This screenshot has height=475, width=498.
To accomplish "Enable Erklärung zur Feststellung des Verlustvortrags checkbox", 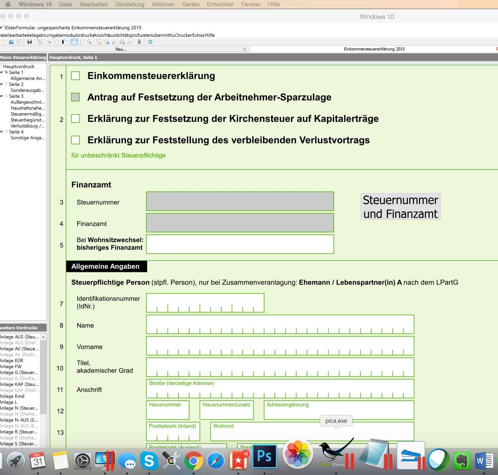I will coord(76,140).
